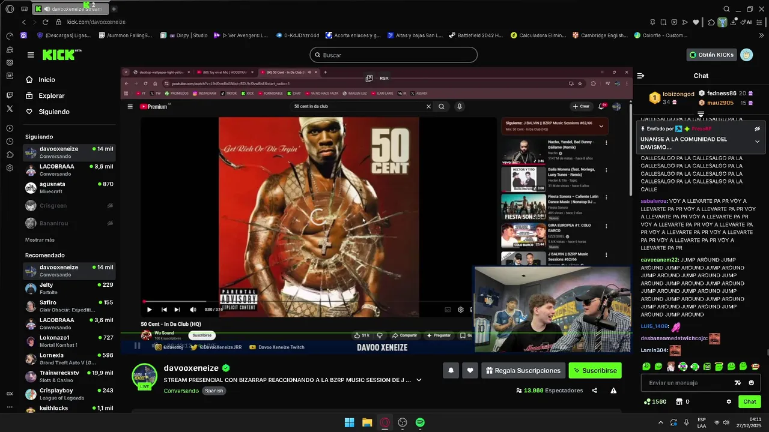Screen dimensions: 769x432
Task: Open Trainwreckstv recommended channel
Action: [x=69, y=376]
